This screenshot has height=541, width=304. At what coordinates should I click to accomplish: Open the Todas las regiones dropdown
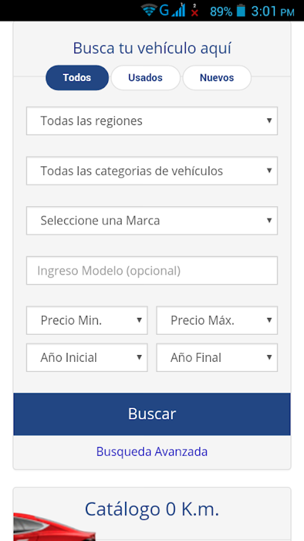[x=152, y=121]
